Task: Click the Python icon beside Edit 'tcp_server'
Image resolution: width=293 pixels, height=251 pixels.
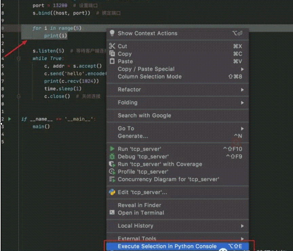Action: 112,192
